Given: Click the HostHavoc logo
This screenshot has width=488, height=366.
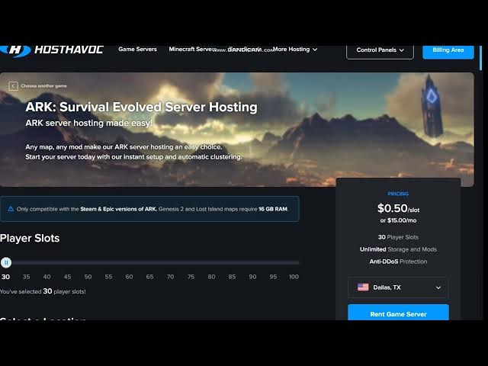Looking at the screenshot, I should click(x=52, y=50).
